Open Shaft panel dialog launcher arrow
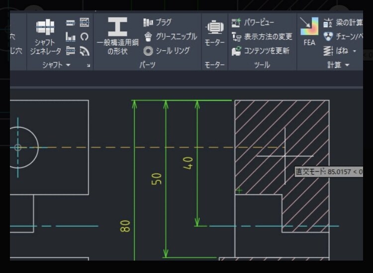Viewport: 373px width, 273px height. [x=88, y=65]
